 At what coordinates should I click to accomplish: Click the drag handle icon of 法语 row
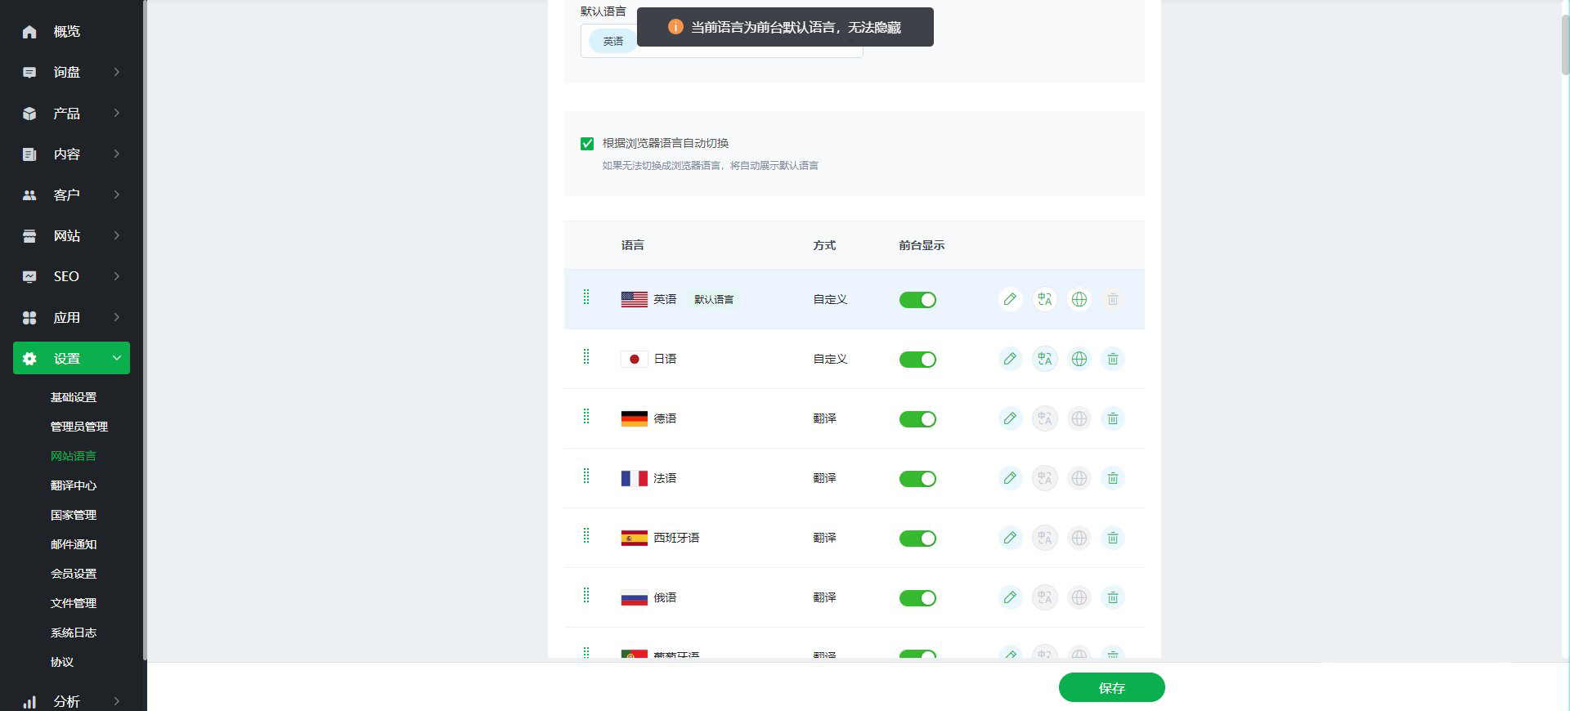pos(586,476)
